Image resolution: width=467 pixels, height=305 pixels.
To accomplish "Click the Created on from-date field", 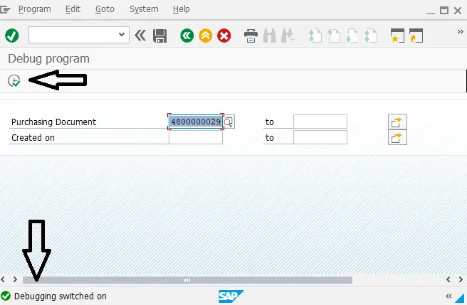I will click(x=196, y=137).
